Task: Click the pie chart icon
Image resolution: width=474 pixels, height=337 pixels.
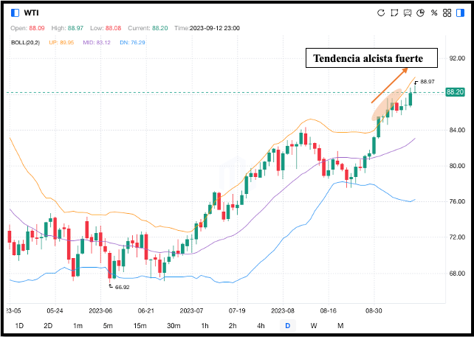Action: 420,13
